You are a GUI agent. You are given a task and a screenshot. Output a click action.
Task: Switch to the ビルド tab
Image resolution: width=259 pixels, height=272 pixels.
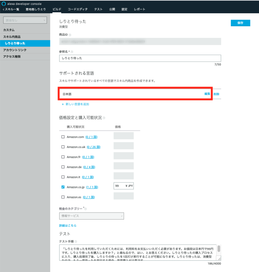[57, 10]
